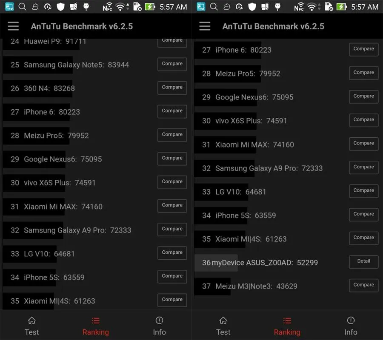Open hamburger menu on left screen
This screenshot has width=383, height=340.
click(x=13, y=26)
